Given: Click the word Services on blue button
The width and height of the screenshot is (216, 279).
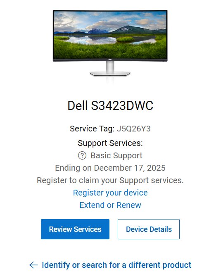Looking at the screenshot, I should point(88,229).
